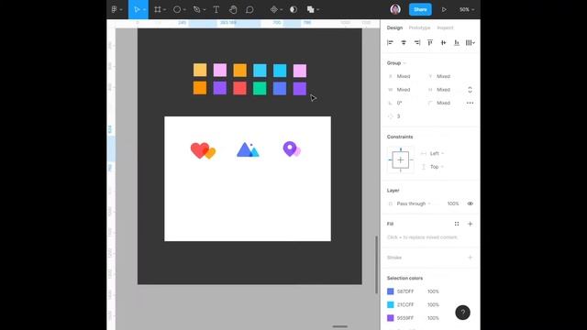587x330 pixels.
Task: Expand the Boolean operations arrow
Action: pos(318,10)
